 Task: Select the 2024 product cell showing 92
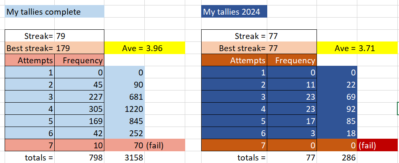pos(337,109)
